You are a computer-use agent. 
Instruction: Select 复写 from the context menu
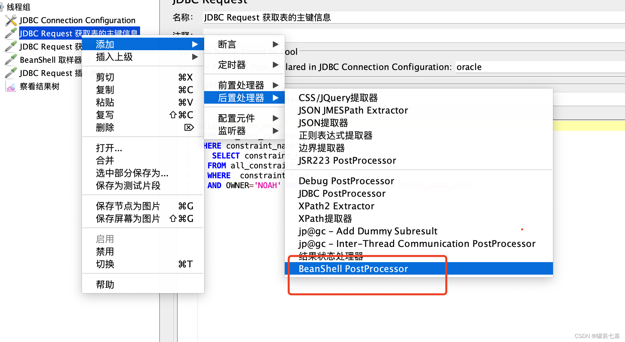pos(143,115)
